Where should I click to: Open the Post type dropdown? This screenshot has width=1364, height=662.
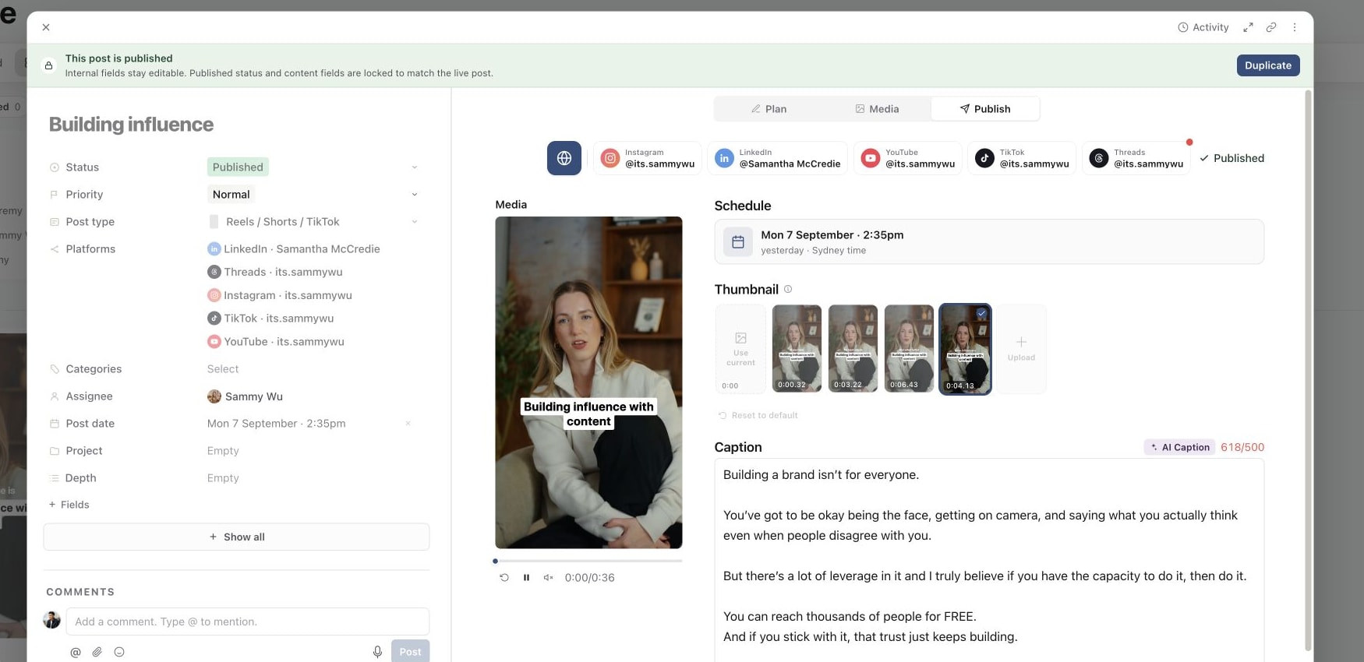pyautogui.click(x=274, y=222)
